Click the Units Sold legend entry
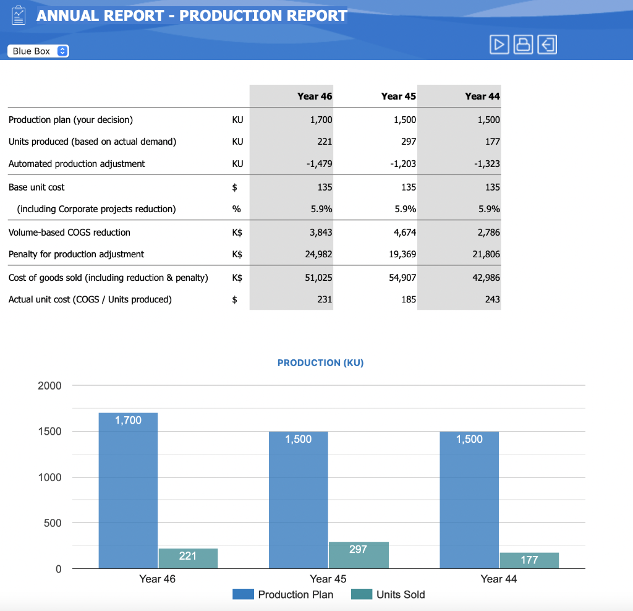 click(x=401, y=594)
